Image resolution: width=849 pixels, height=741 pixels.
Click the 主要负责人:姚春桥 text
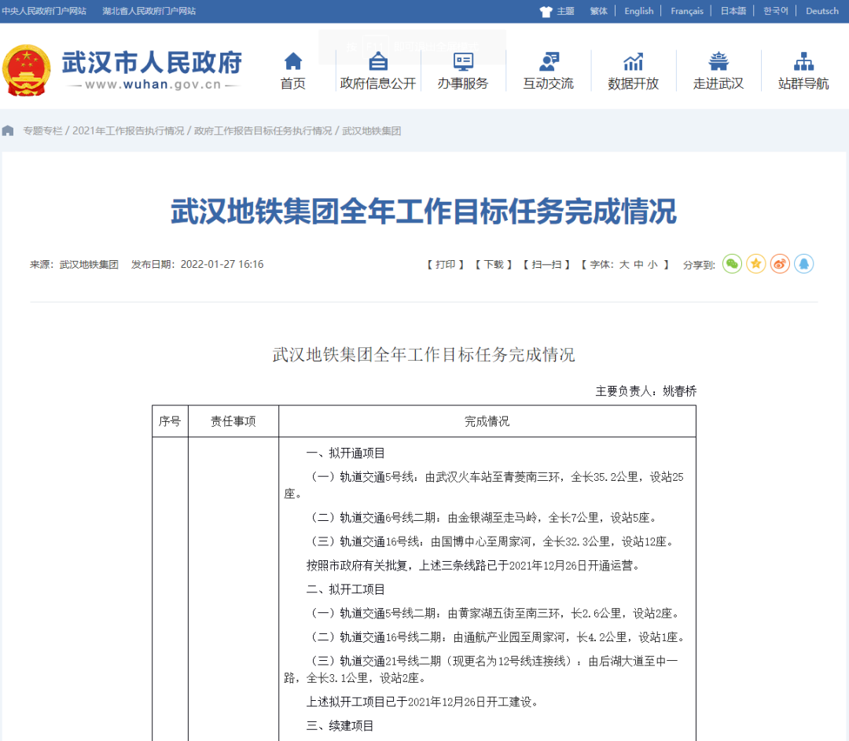point(646,391)
